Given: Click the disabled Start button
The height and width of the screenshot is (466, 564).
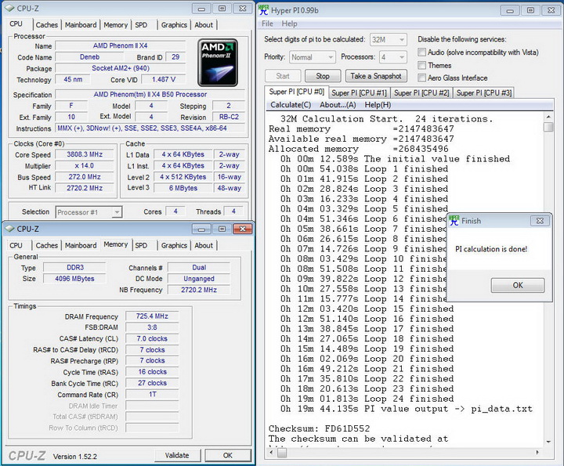Looking at the screenshot, I should [283, 76].
